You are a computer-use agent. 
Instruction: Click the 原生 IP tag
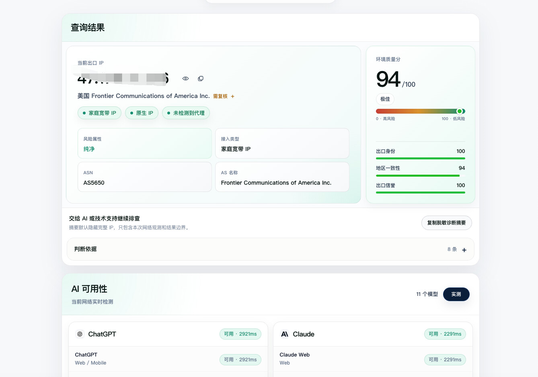[142, 113]
